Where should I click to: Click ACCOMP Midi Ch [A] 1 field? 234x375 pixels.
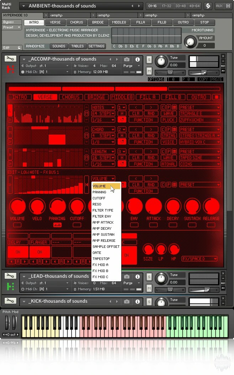(45, 72)
